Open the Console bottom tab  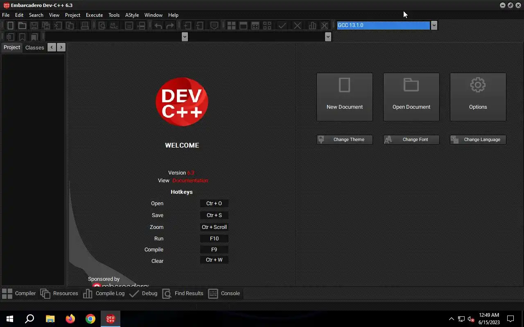(224, 293)
